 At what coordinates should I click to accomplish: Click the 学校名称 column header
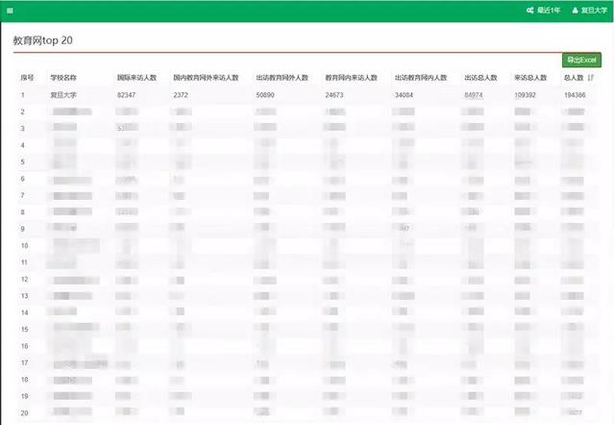[63, 77]
